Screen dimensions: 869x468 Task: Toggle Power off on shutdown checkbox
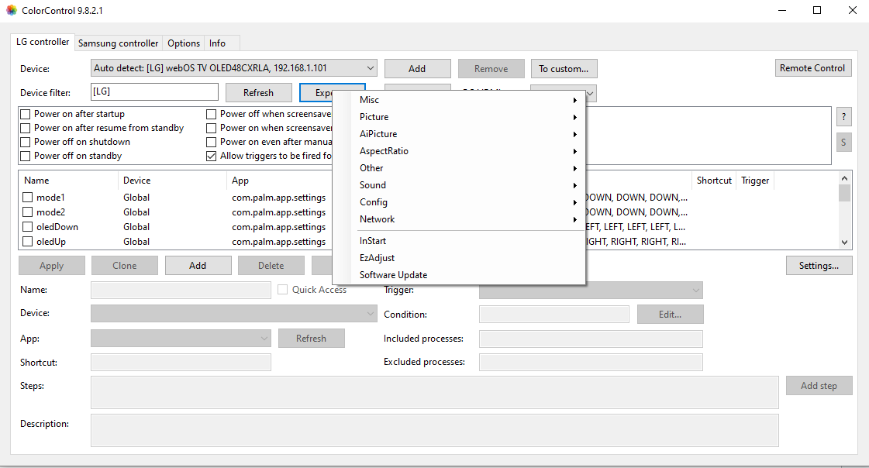[26, 142]
